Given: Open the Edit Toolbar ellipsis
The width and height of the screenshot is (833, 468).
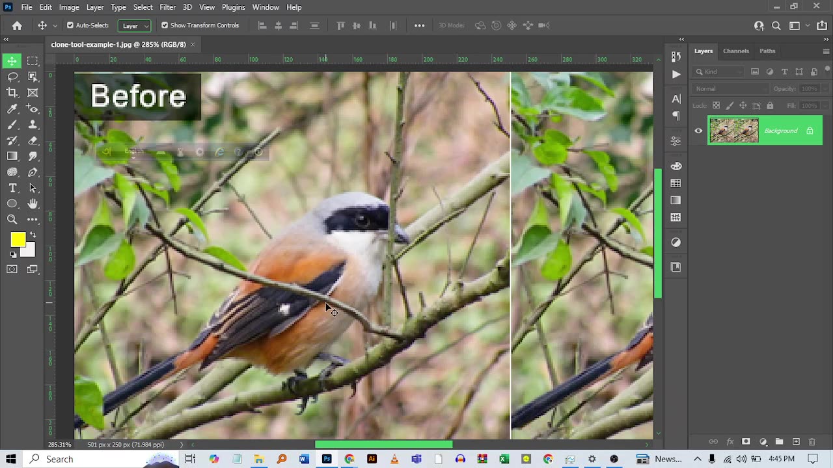Looking at the screenshot, I should click(x=33, y=220).
